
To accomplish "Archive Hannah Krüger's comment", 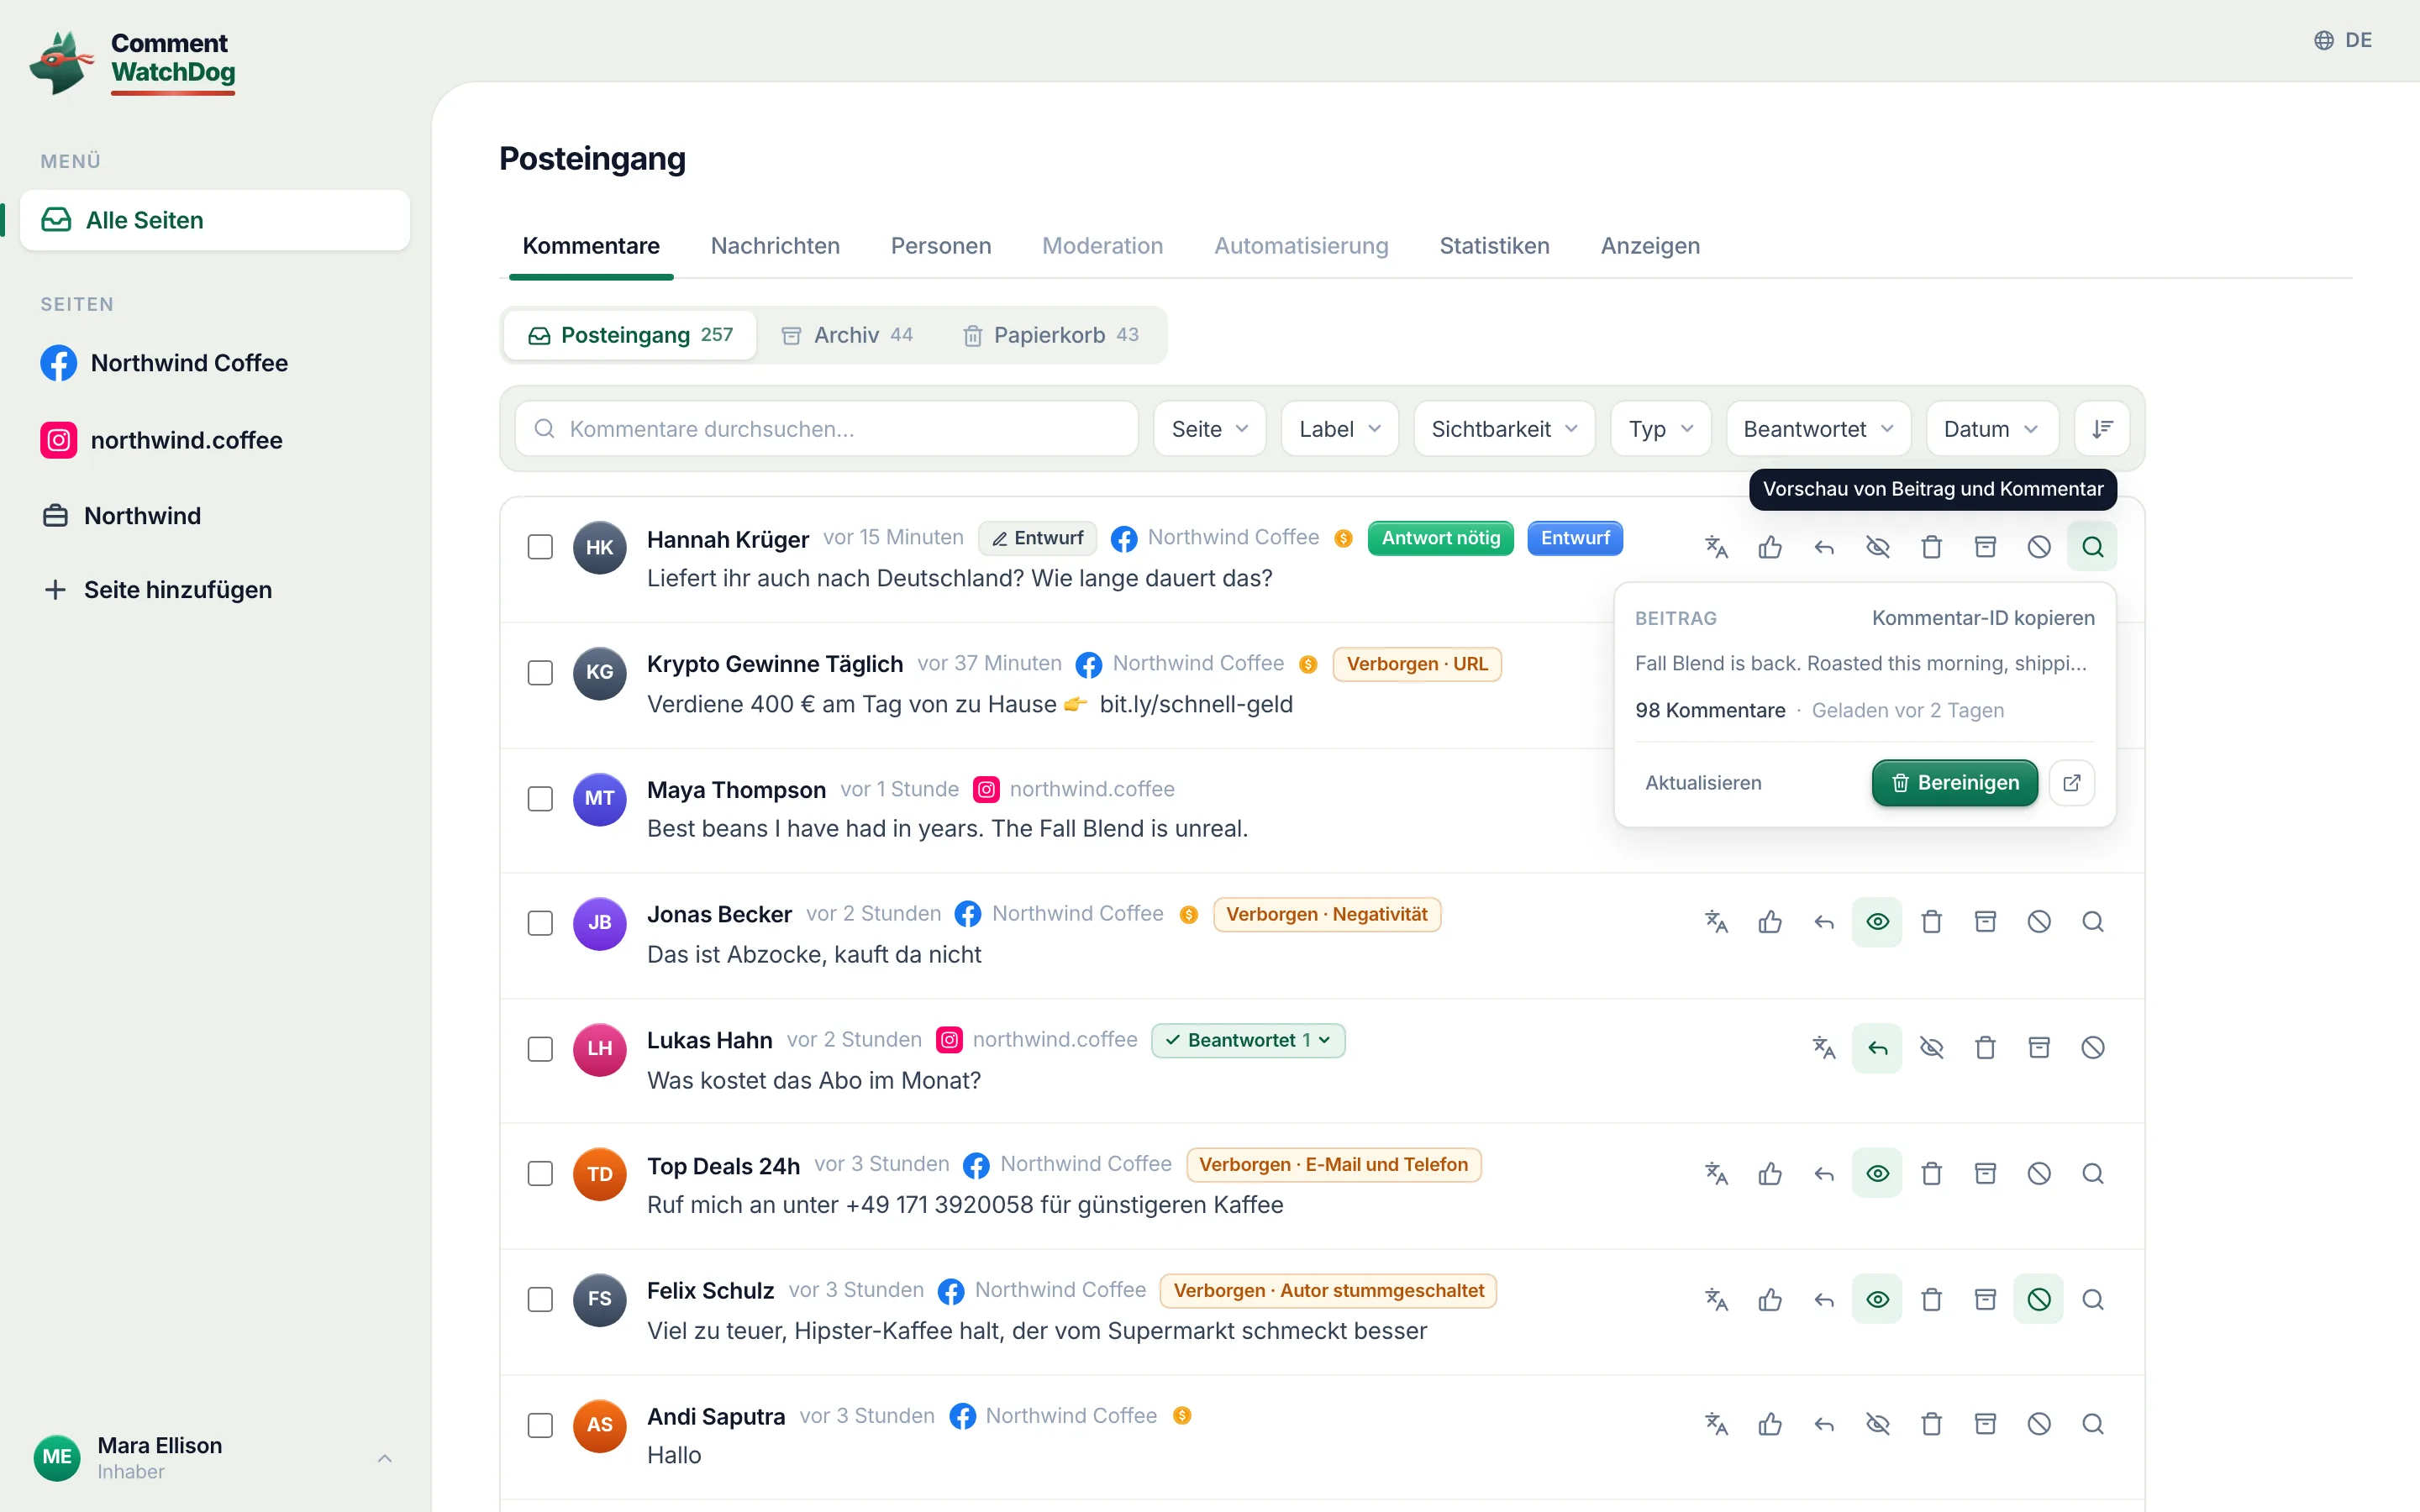I will [1986, 547].
